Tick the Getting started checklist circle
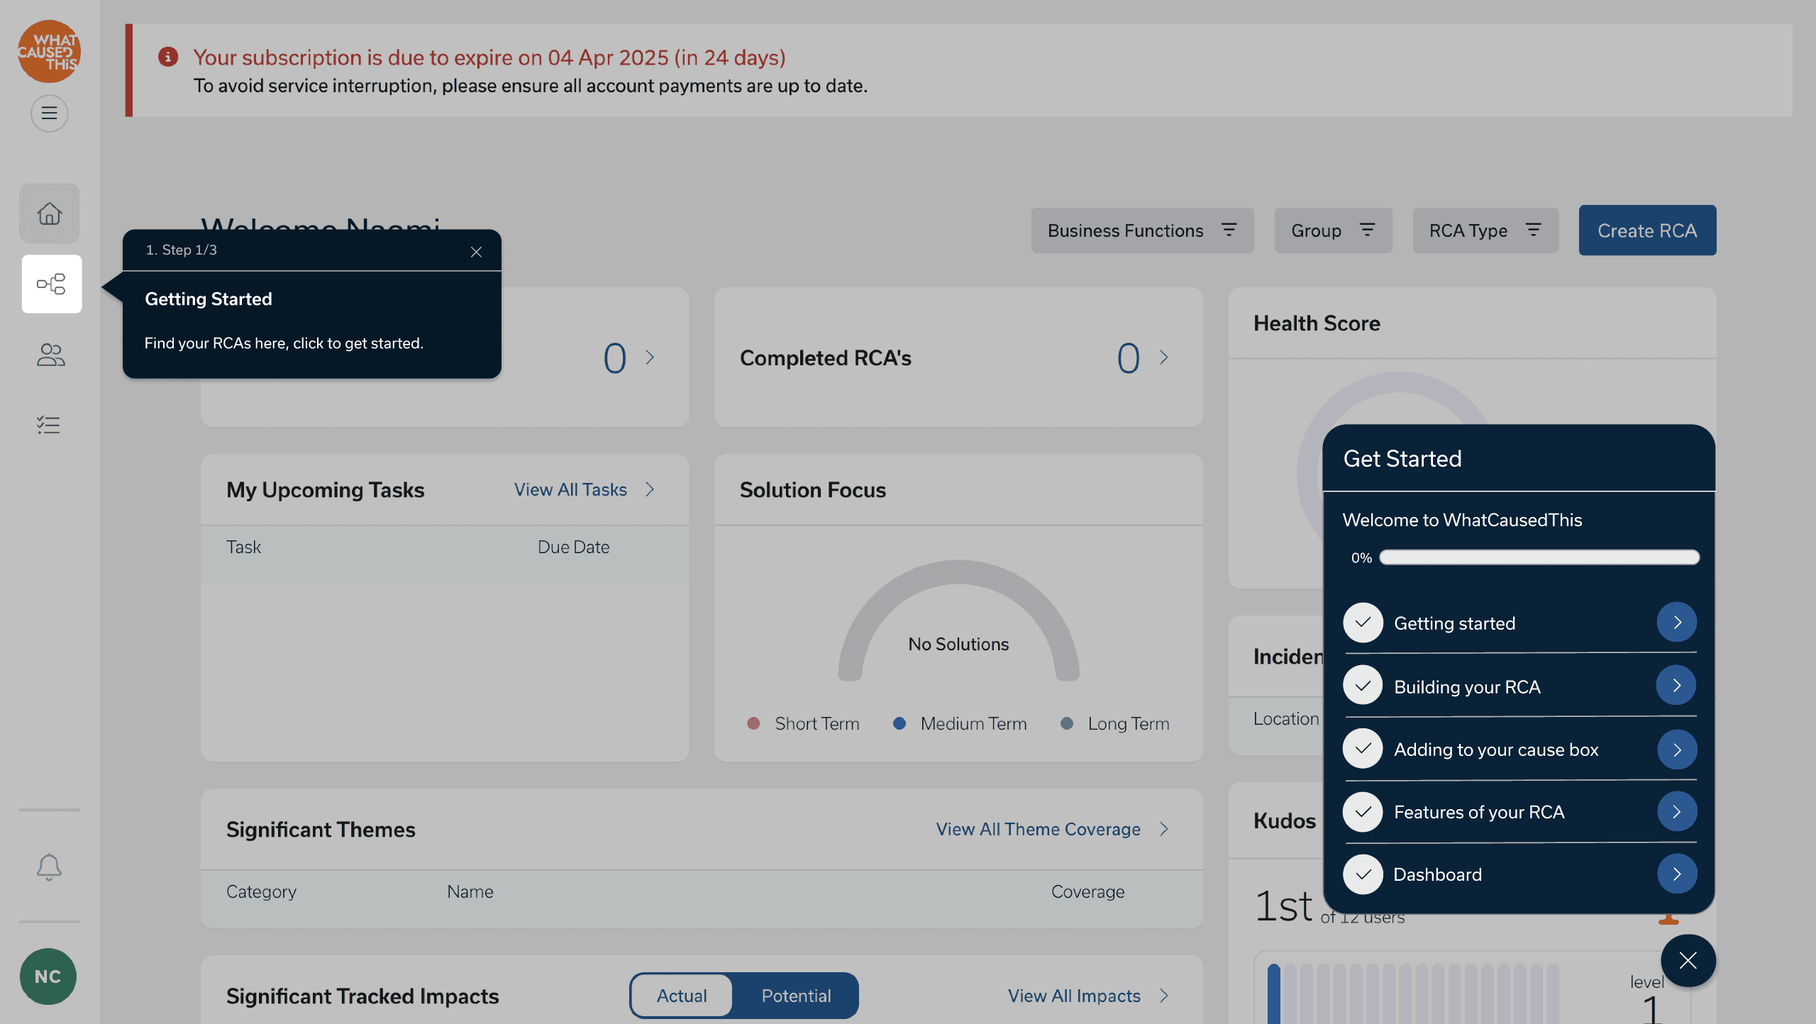 click(1363, 622)
